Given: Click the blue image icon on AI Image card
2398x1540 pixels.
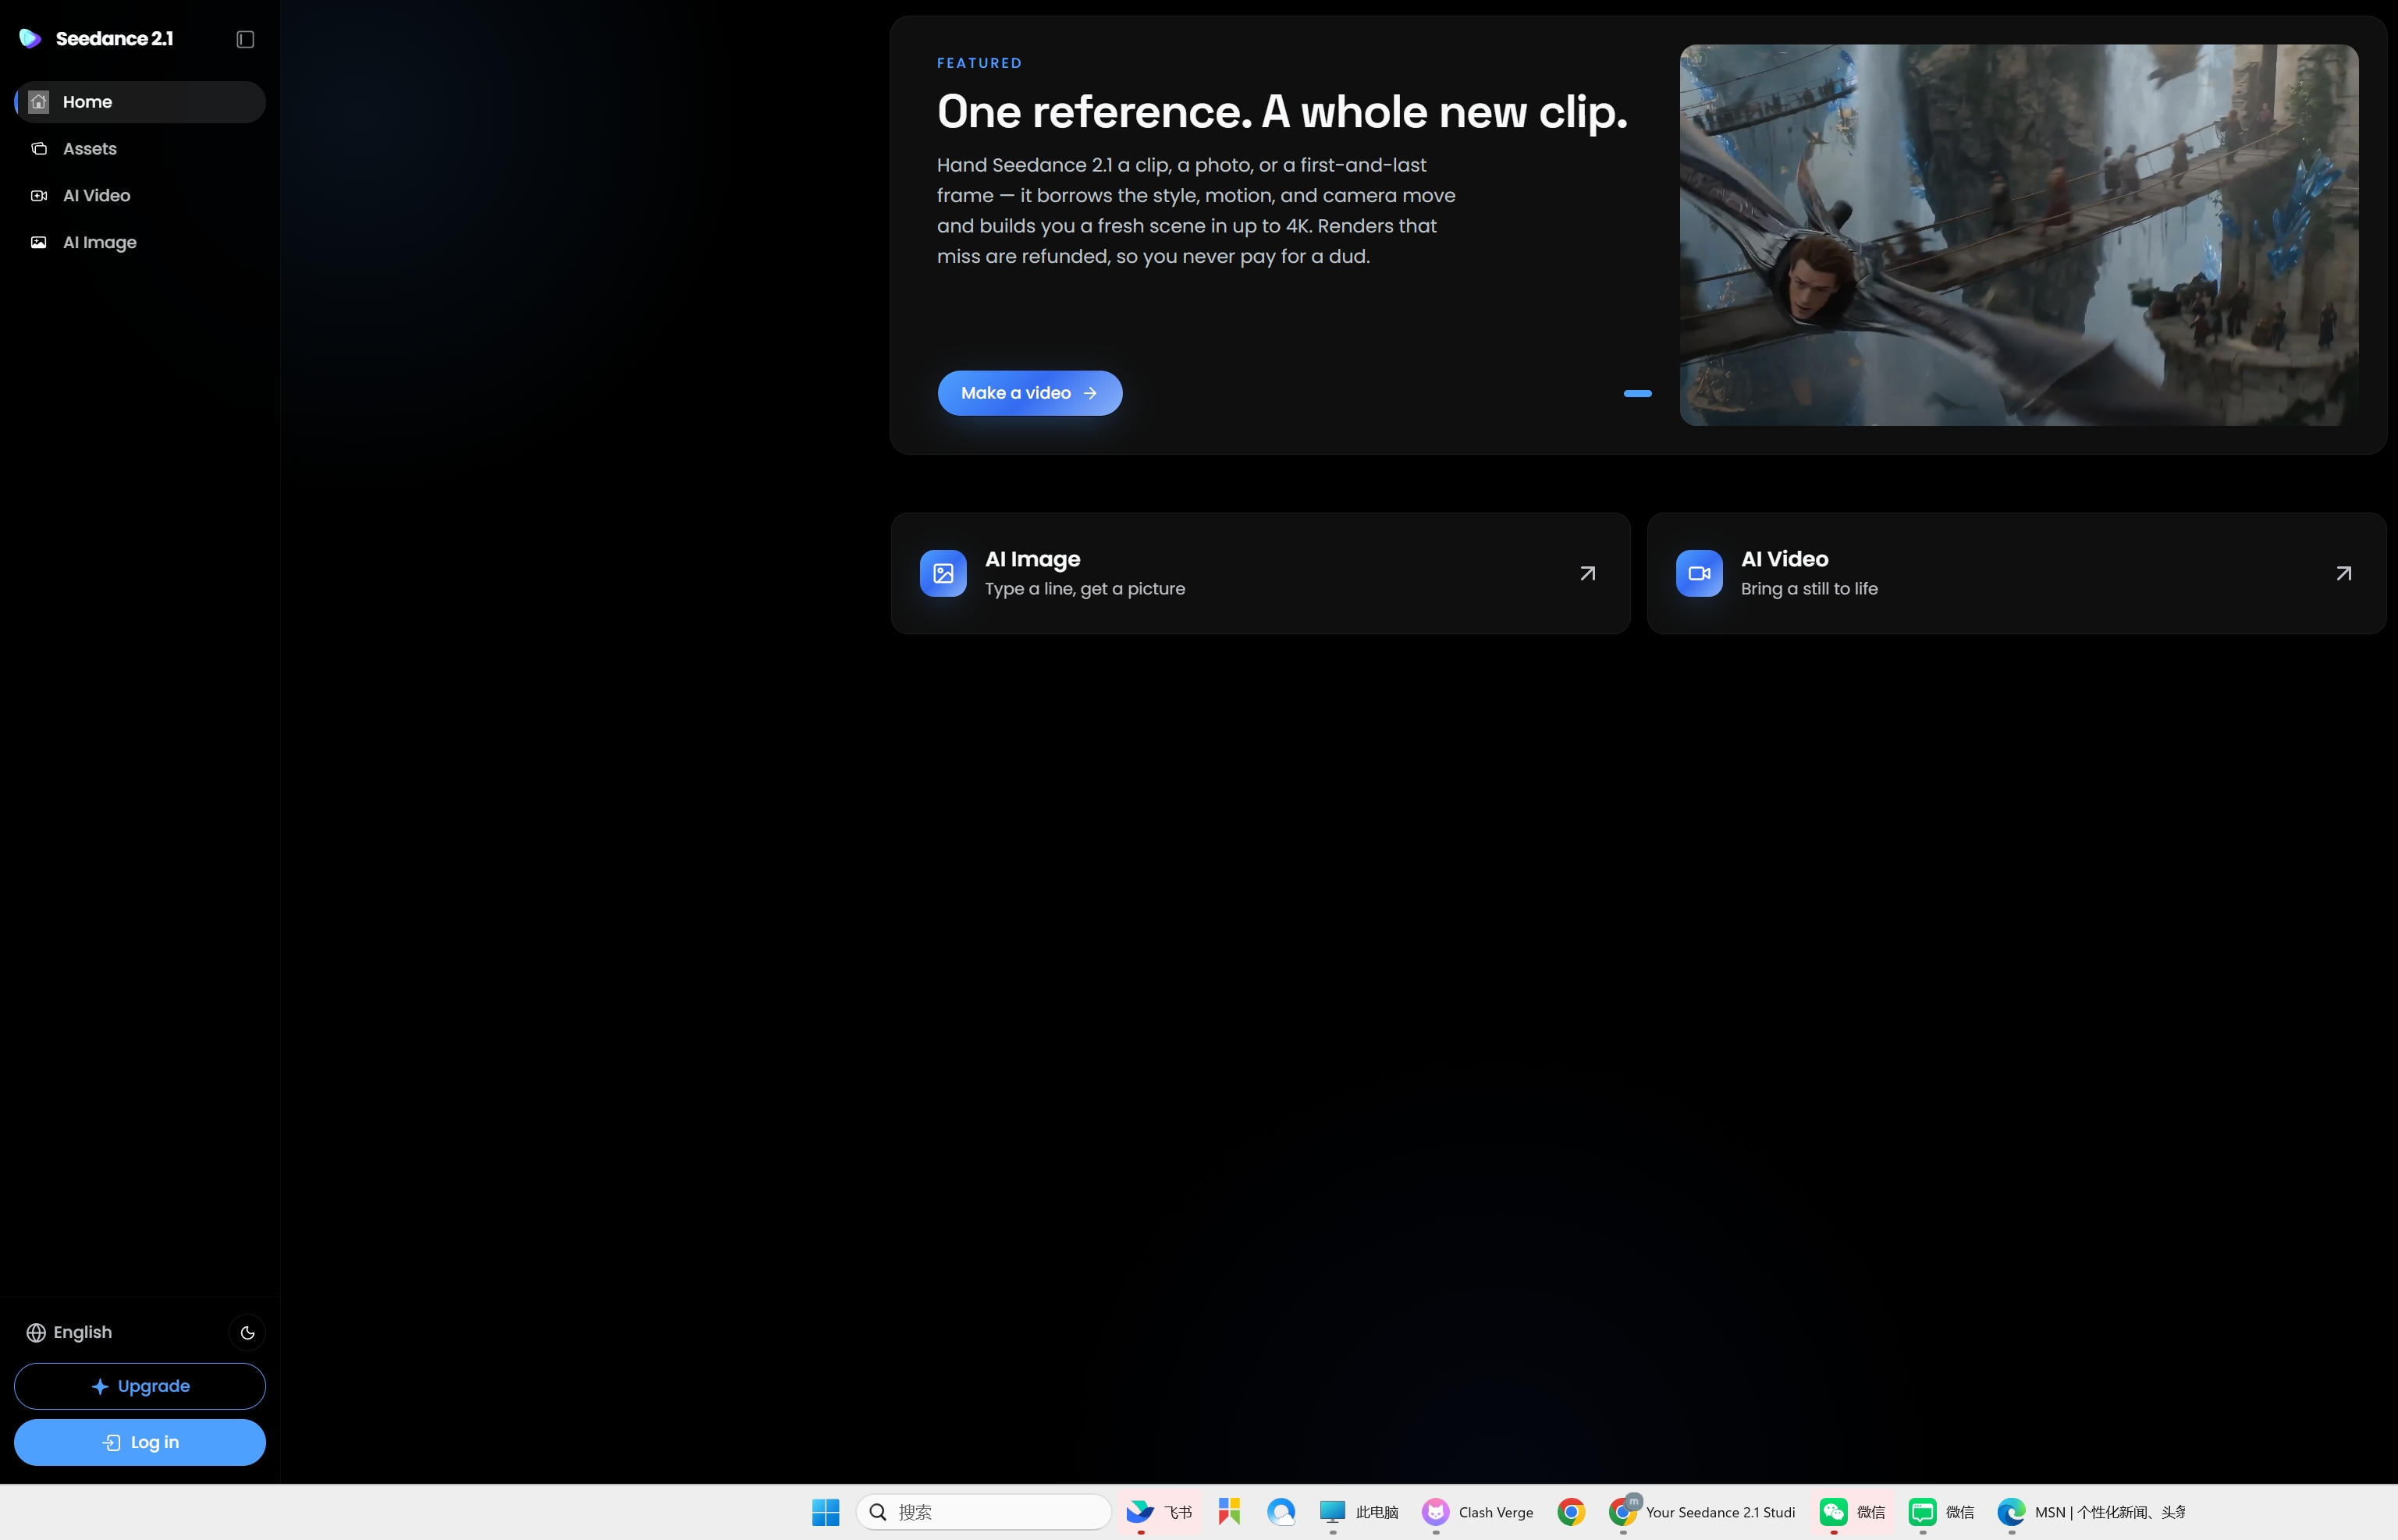Looking at the screenshot, I should pyautogui.click(x=942, y=573).
